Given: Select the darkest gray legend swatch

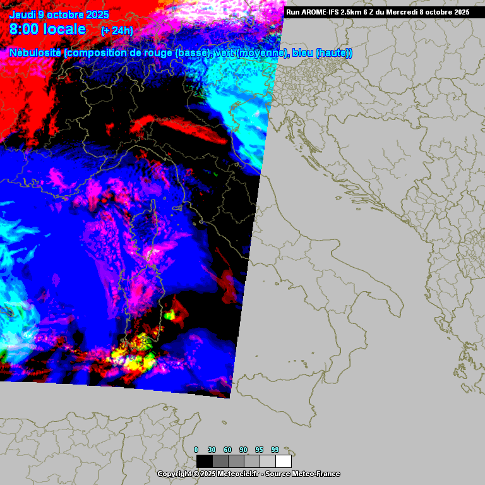Looking at the screenshot, I should tap(220, 461).
